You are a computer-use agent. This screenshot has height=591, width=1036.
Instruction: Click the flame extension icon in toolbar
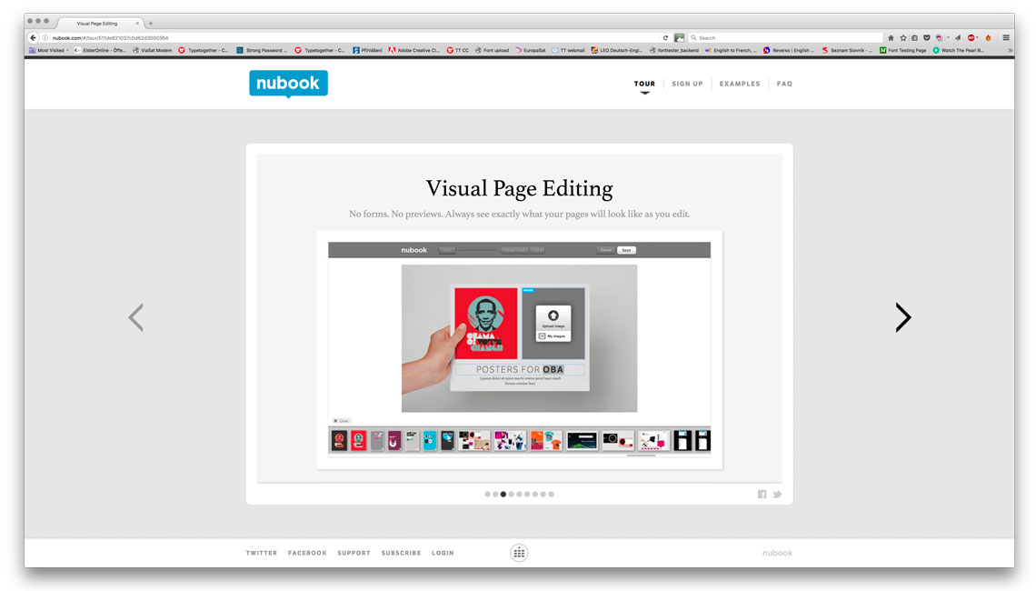[989, 37]
